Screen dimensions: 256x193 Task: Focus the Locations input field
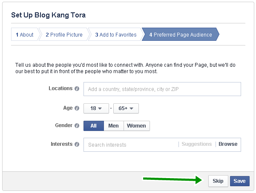pos(162,89)
